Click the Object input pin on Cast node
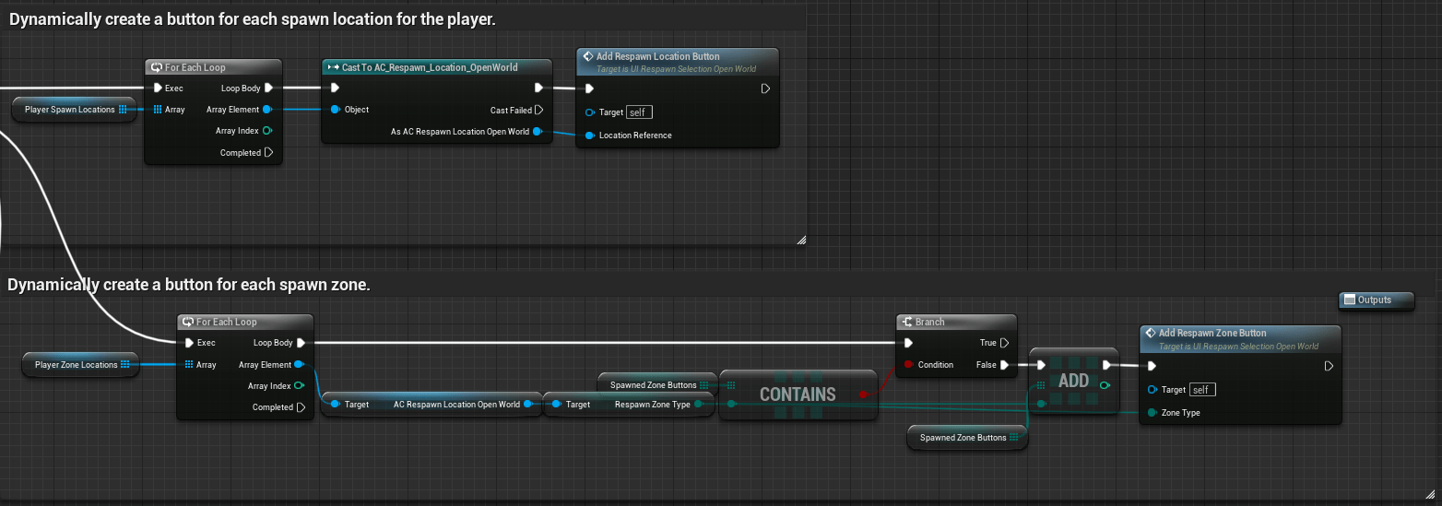The height and width of the screenshot is (506, 1442). (336, 110)
